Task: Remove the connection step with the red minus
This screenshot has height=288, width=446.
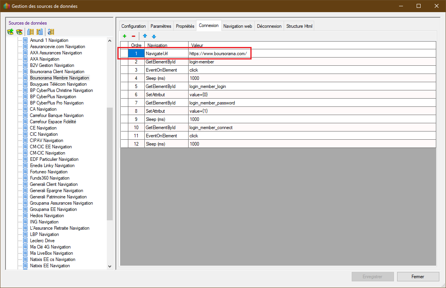Action: pos(133,36)
